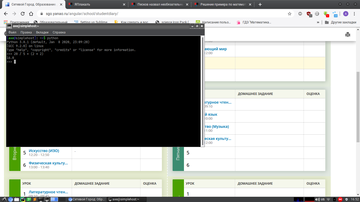Screen dimensions: 360x202
Task: Open the uBlock Origin extension icon
Action: 309,14
